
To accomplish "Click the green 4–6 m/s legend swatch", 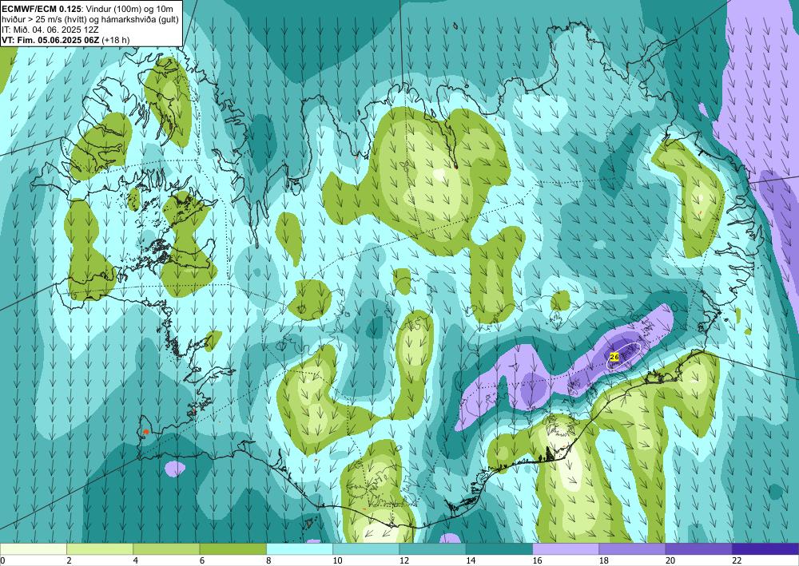I will pos(167,548).
